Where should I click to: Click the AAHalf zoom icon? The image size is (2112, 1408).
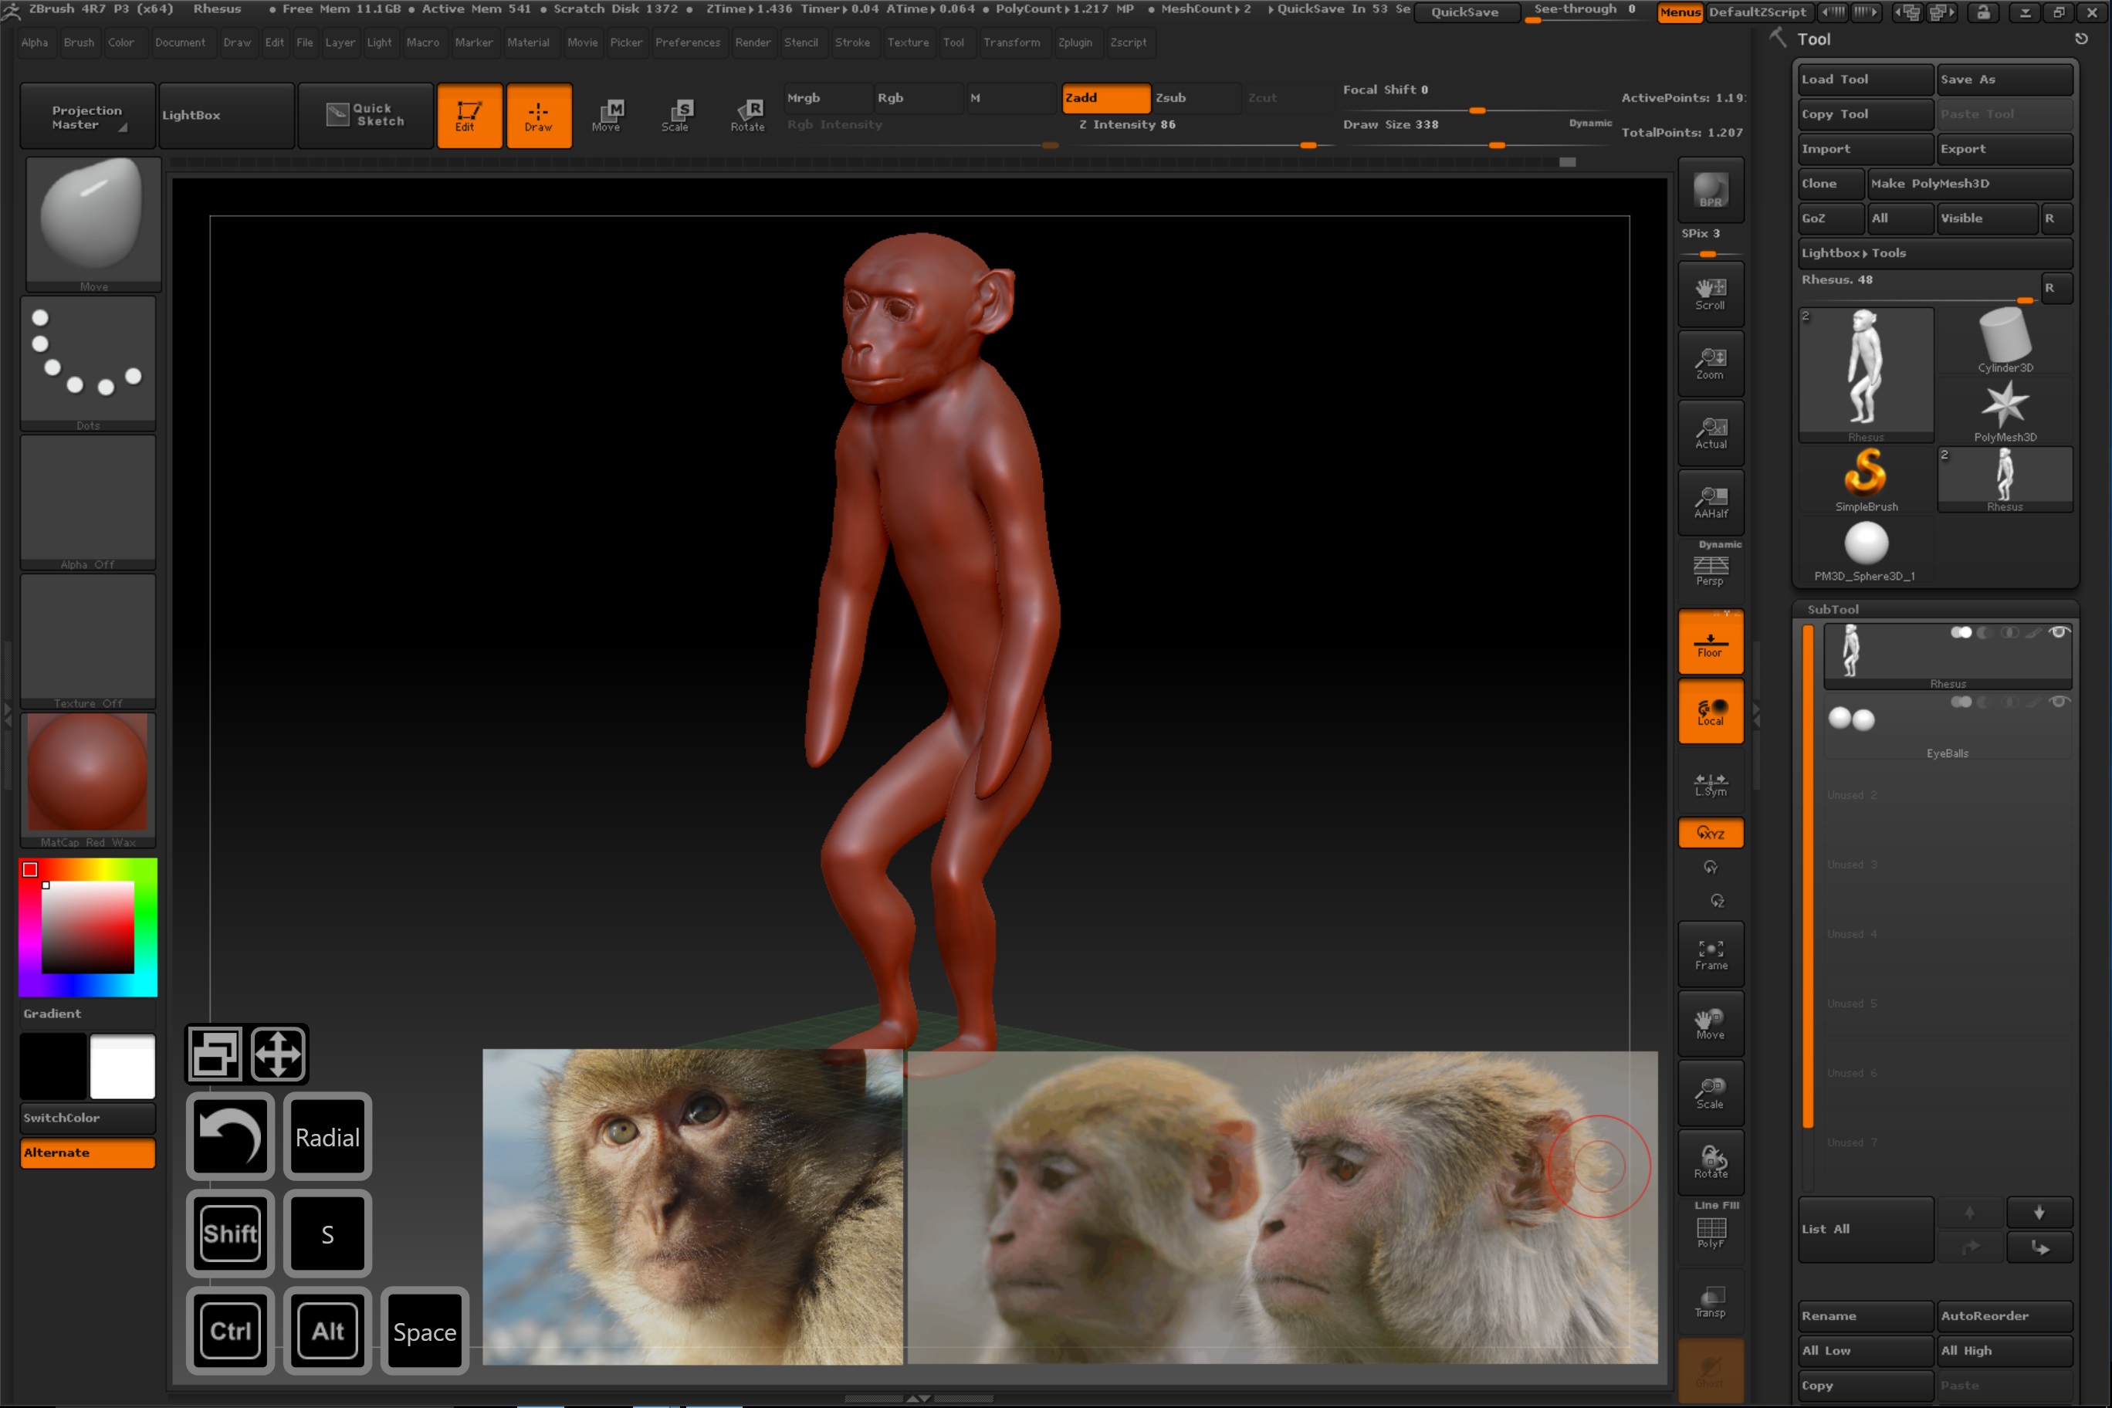tap(1710, 502)
